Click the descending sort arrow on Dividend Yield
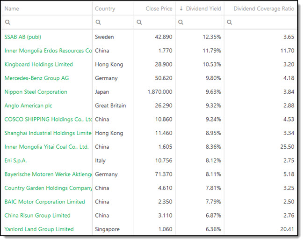Viewport: 304px width, 242px height. (181, 8)
